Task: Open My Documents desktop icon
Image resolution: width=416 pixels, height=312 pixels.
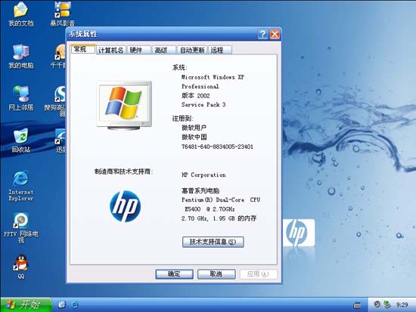Action: [20, 14]
